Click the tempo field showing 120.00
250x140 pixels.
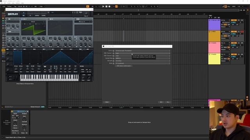[x=20, y=7]
